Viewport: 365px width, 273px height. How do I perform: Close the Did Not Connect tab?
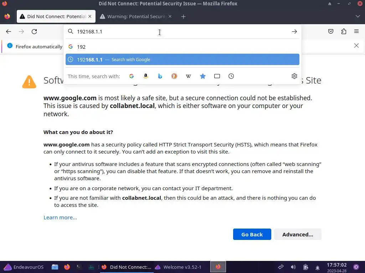pos(90,16)
